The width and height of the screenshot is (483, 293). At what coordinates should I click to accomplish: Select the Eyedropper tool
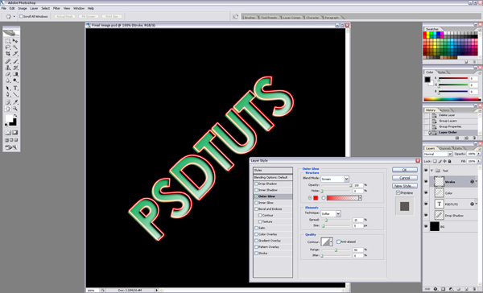15,102
